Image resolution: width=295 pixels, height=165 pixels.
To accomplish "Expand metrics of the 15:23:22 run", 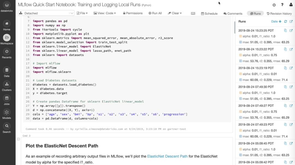I will point(241,61).
